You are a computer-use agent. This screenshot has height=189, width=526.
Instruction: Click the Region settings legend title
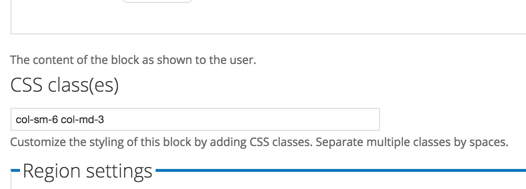point(87,170)
